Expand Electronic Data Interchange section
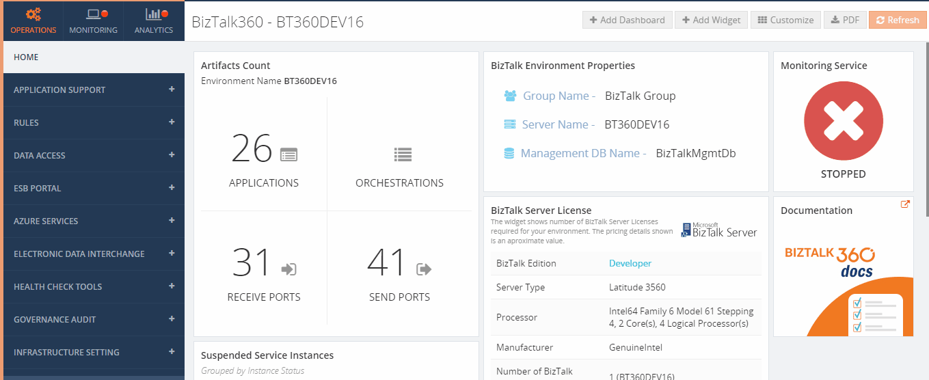 (x=94, y=254)
